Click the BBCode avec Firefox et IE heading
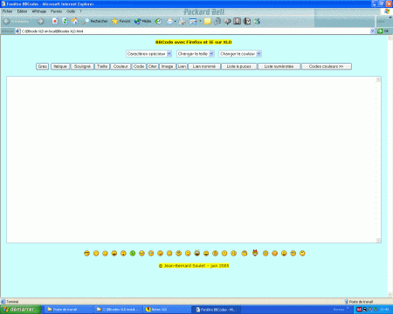393x314 pixels. pyautogui.click(x=194, y=42)
